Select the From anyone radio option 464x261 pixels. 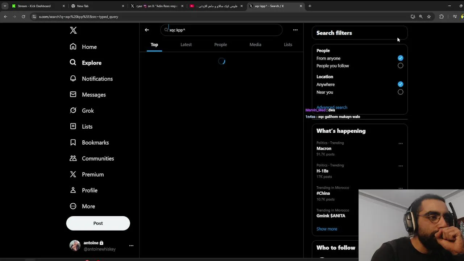click(x=400, y=58)
